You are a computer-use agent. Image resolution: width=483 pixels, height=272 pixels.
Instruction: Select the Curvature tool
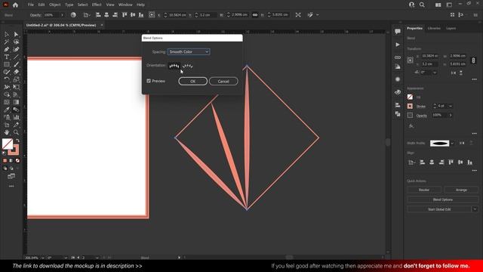16,49
